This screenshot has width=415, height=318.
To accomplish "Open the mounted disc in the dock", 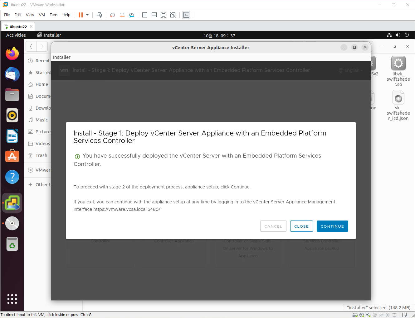I will [12, 223].
